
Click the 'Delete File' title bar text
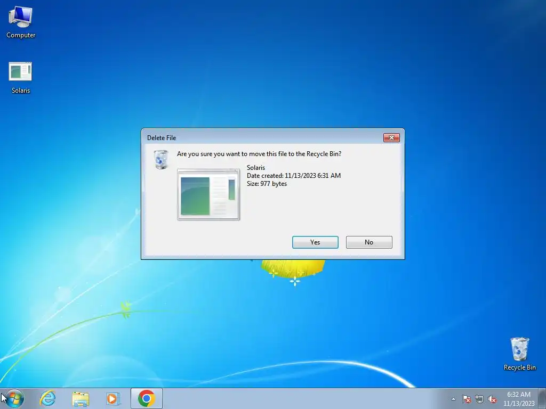pyautogui.click(x=162, y=138)
